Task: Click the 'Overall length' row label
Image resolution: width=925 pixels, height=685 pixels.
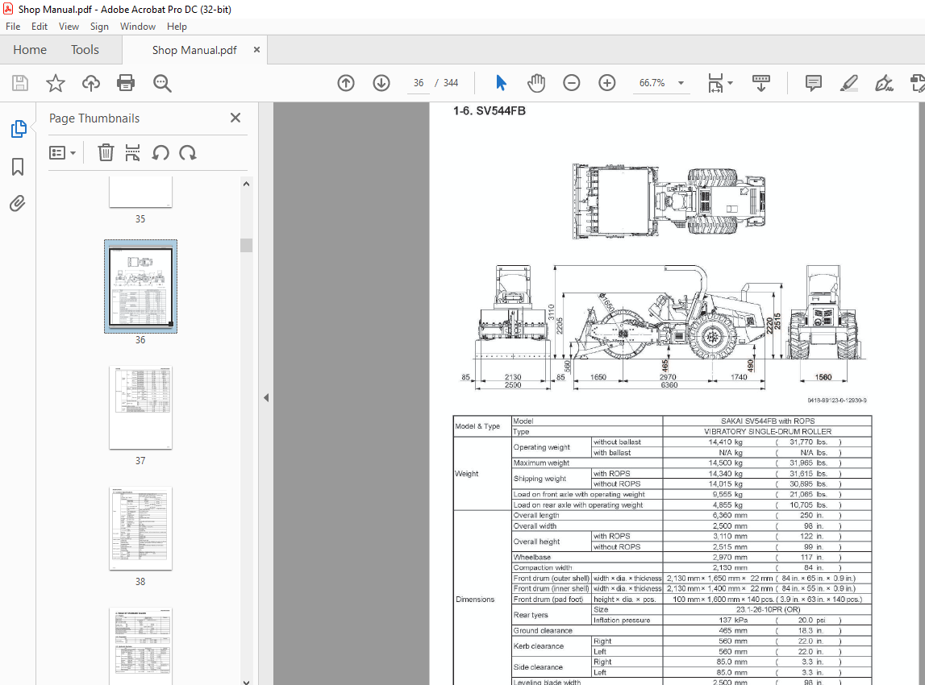Action: (x=536, y=515)
